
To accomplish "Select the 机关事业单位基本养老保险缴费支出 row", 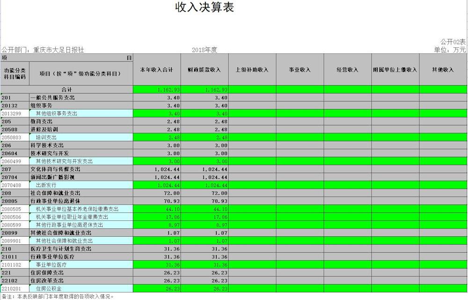I will tap(75, 209).
